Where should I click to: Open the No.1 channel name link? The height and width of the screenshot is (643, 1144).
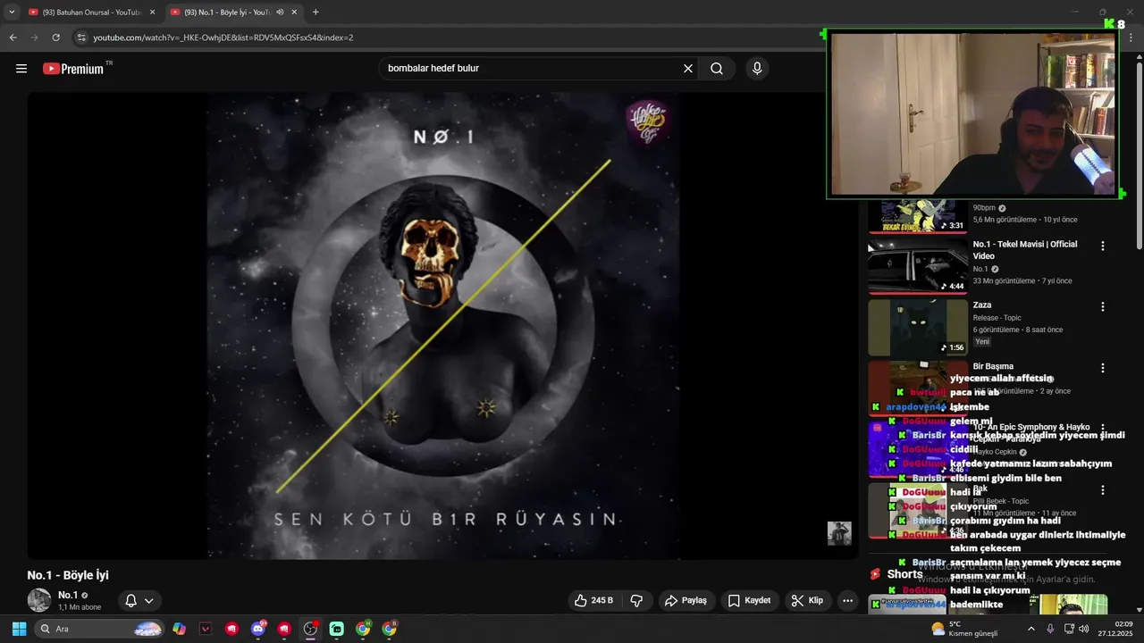coord(68,595)
